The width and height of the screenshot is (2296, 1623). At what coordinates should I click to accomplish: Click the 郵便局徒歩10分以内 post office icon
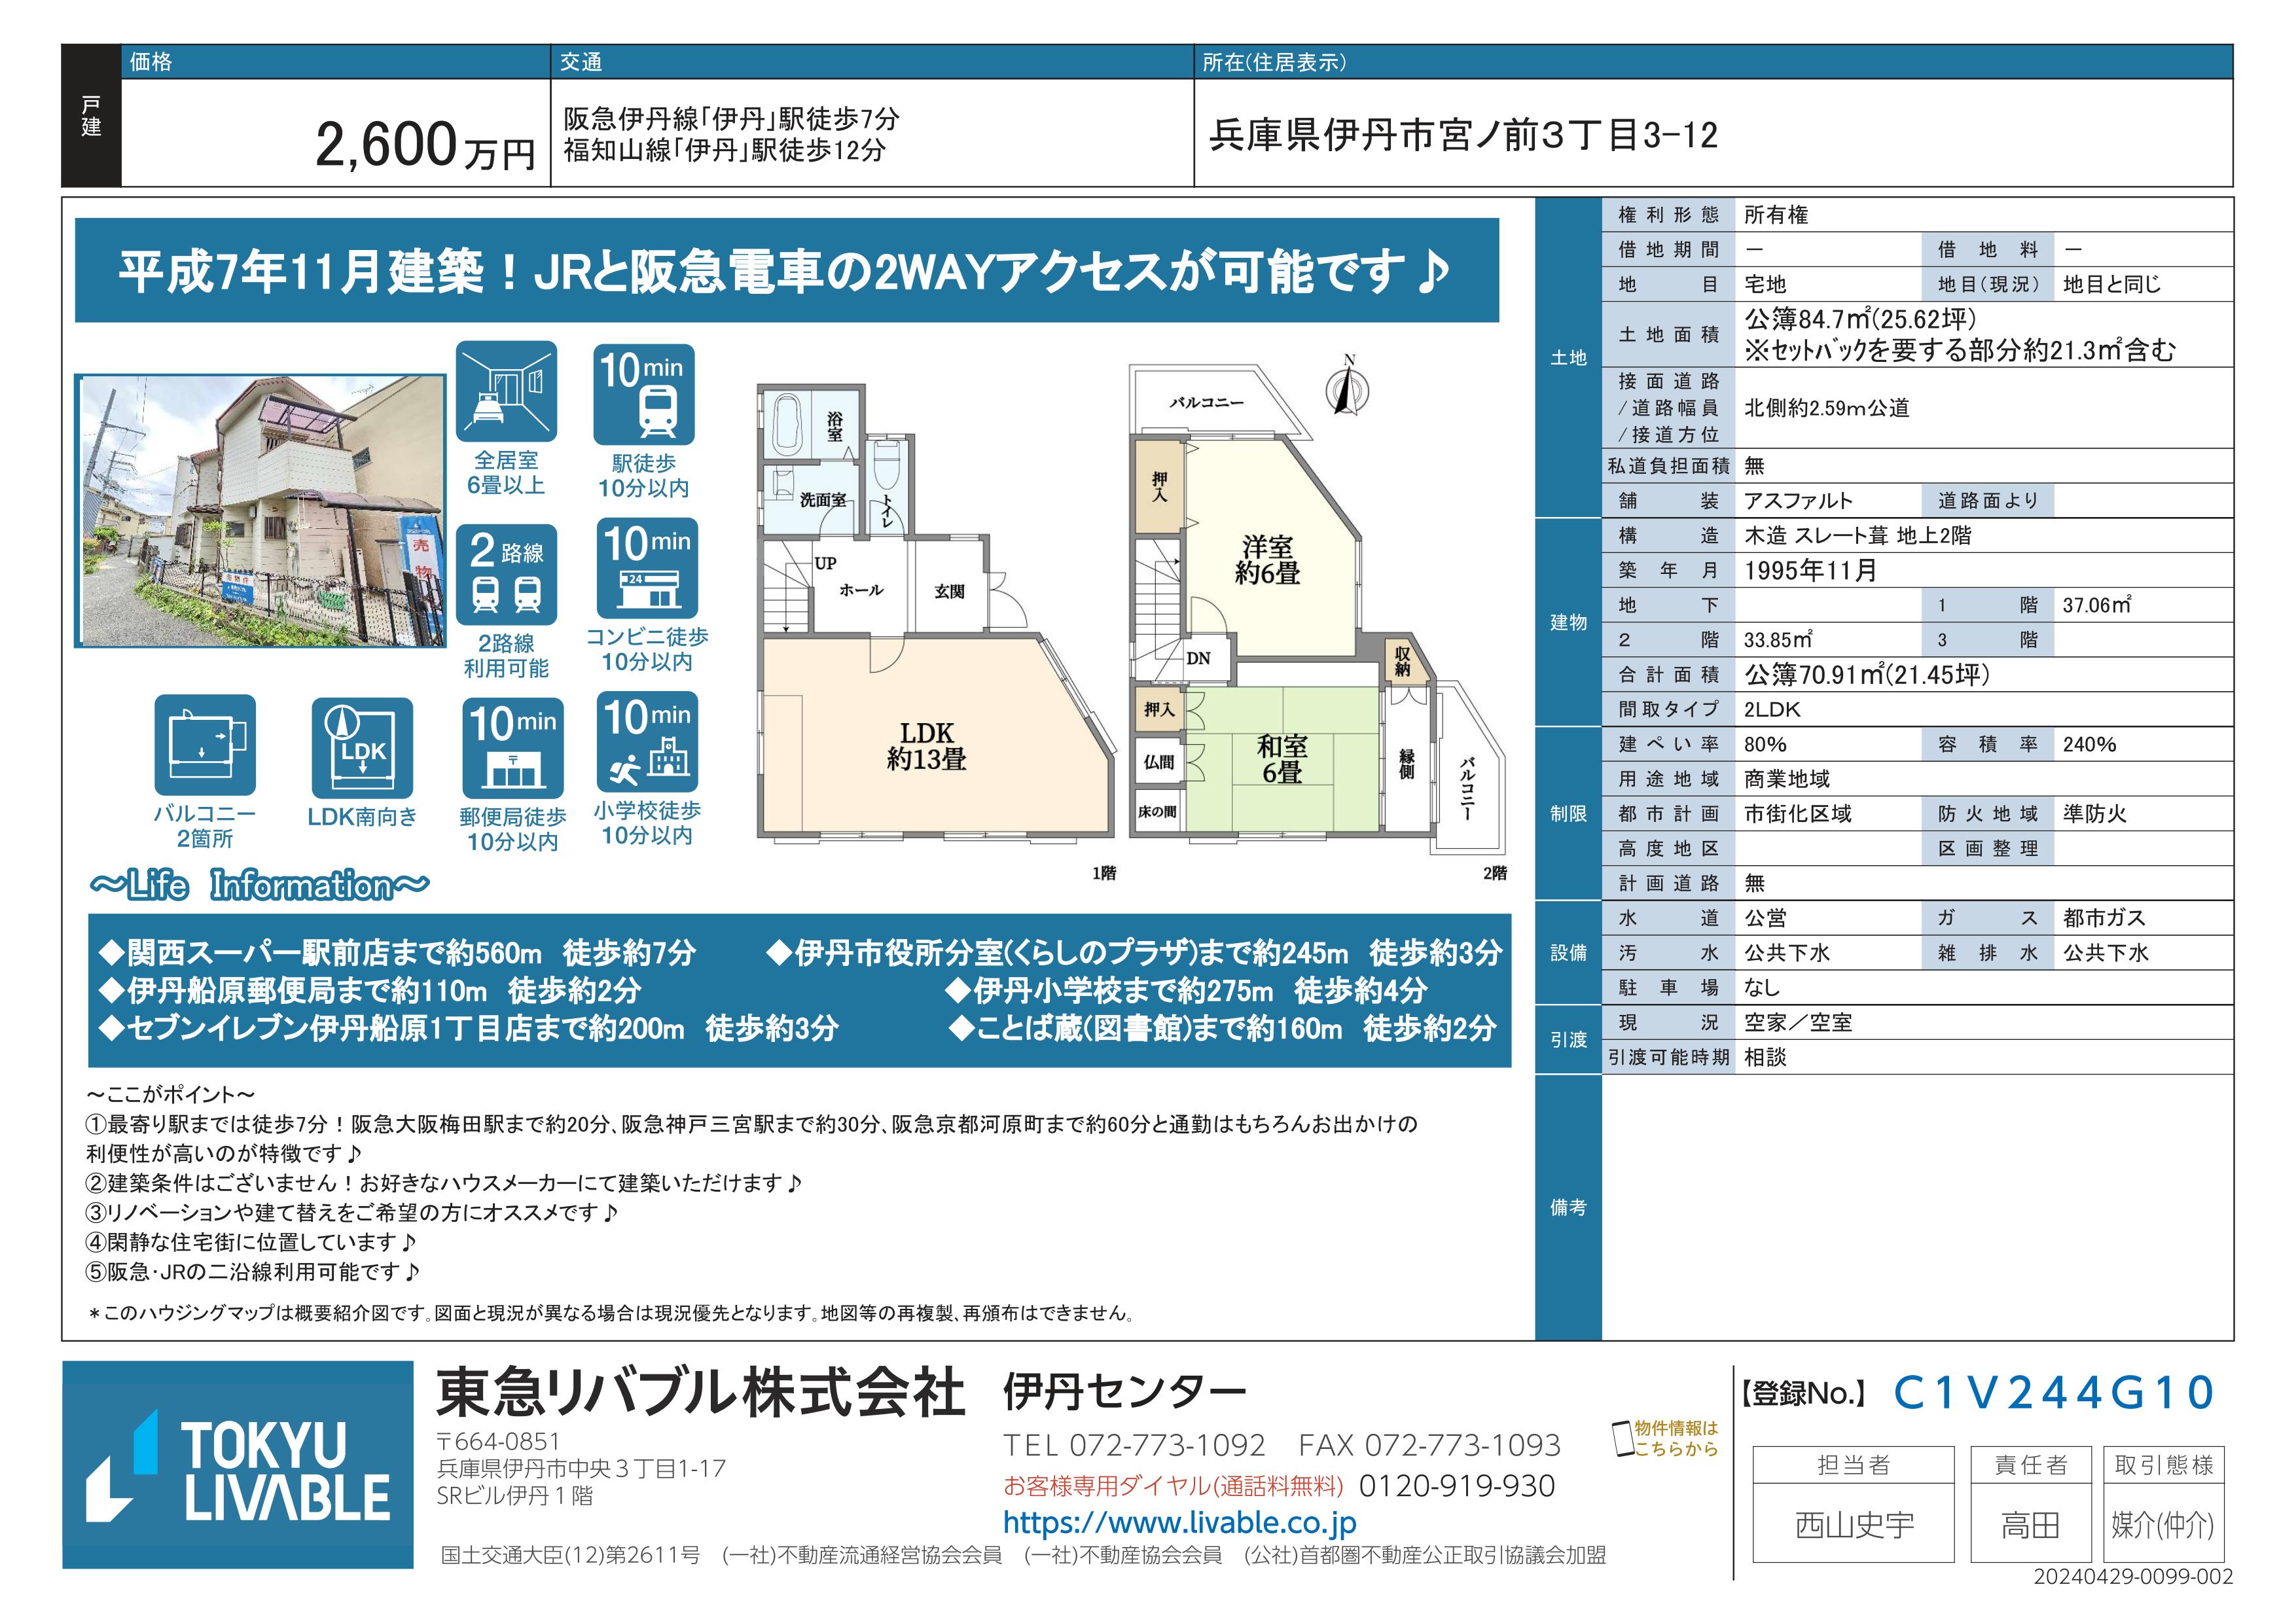[x=512, y=748]
